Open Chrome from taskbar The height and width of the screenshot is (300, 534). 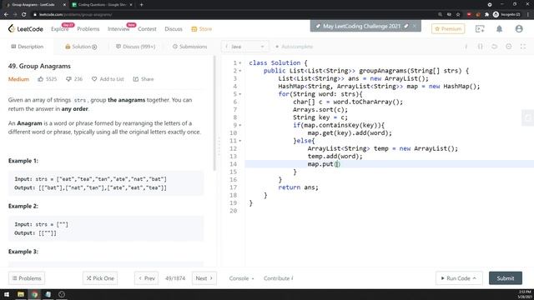coord(35,294)
